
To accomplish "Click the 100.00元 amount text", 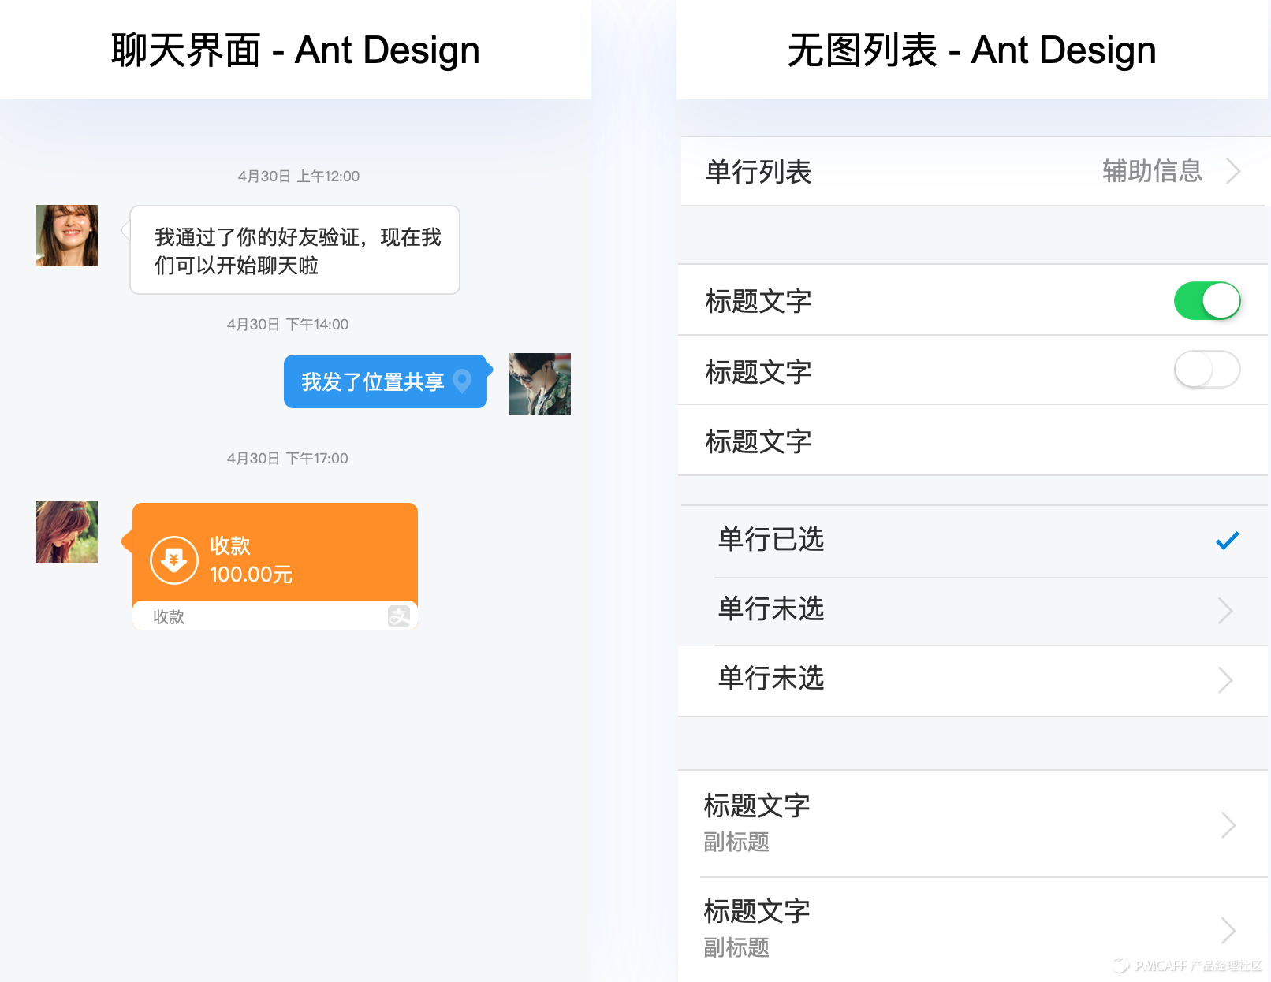I will [252, 575].
